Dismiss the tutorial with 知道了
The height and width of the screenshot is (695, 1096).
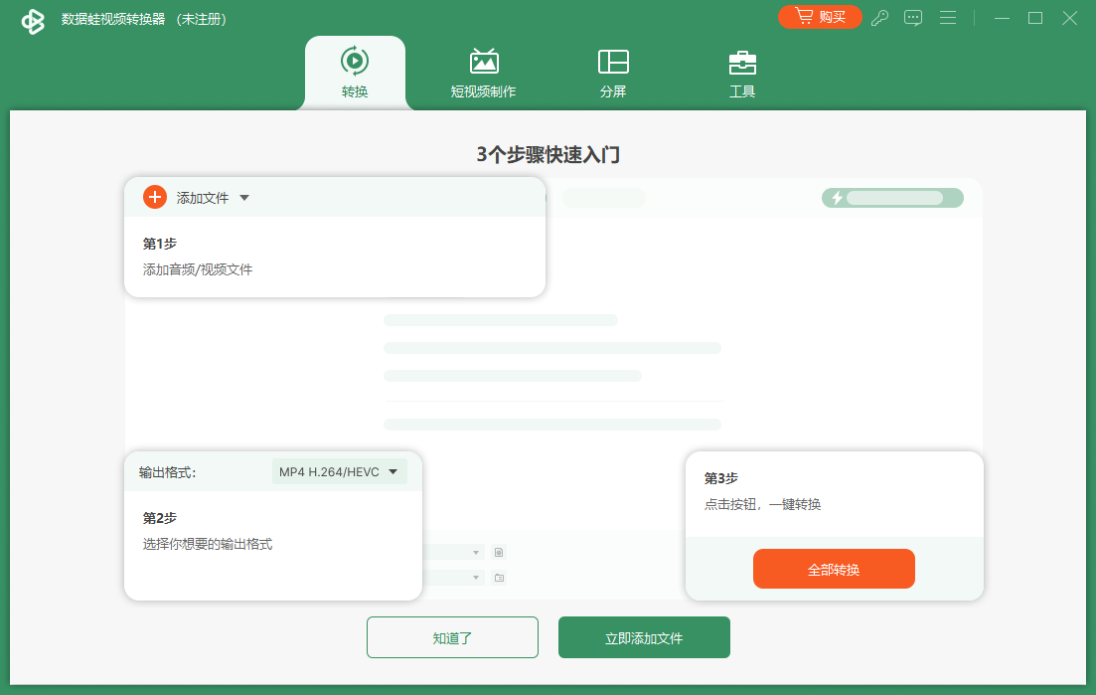452,637
